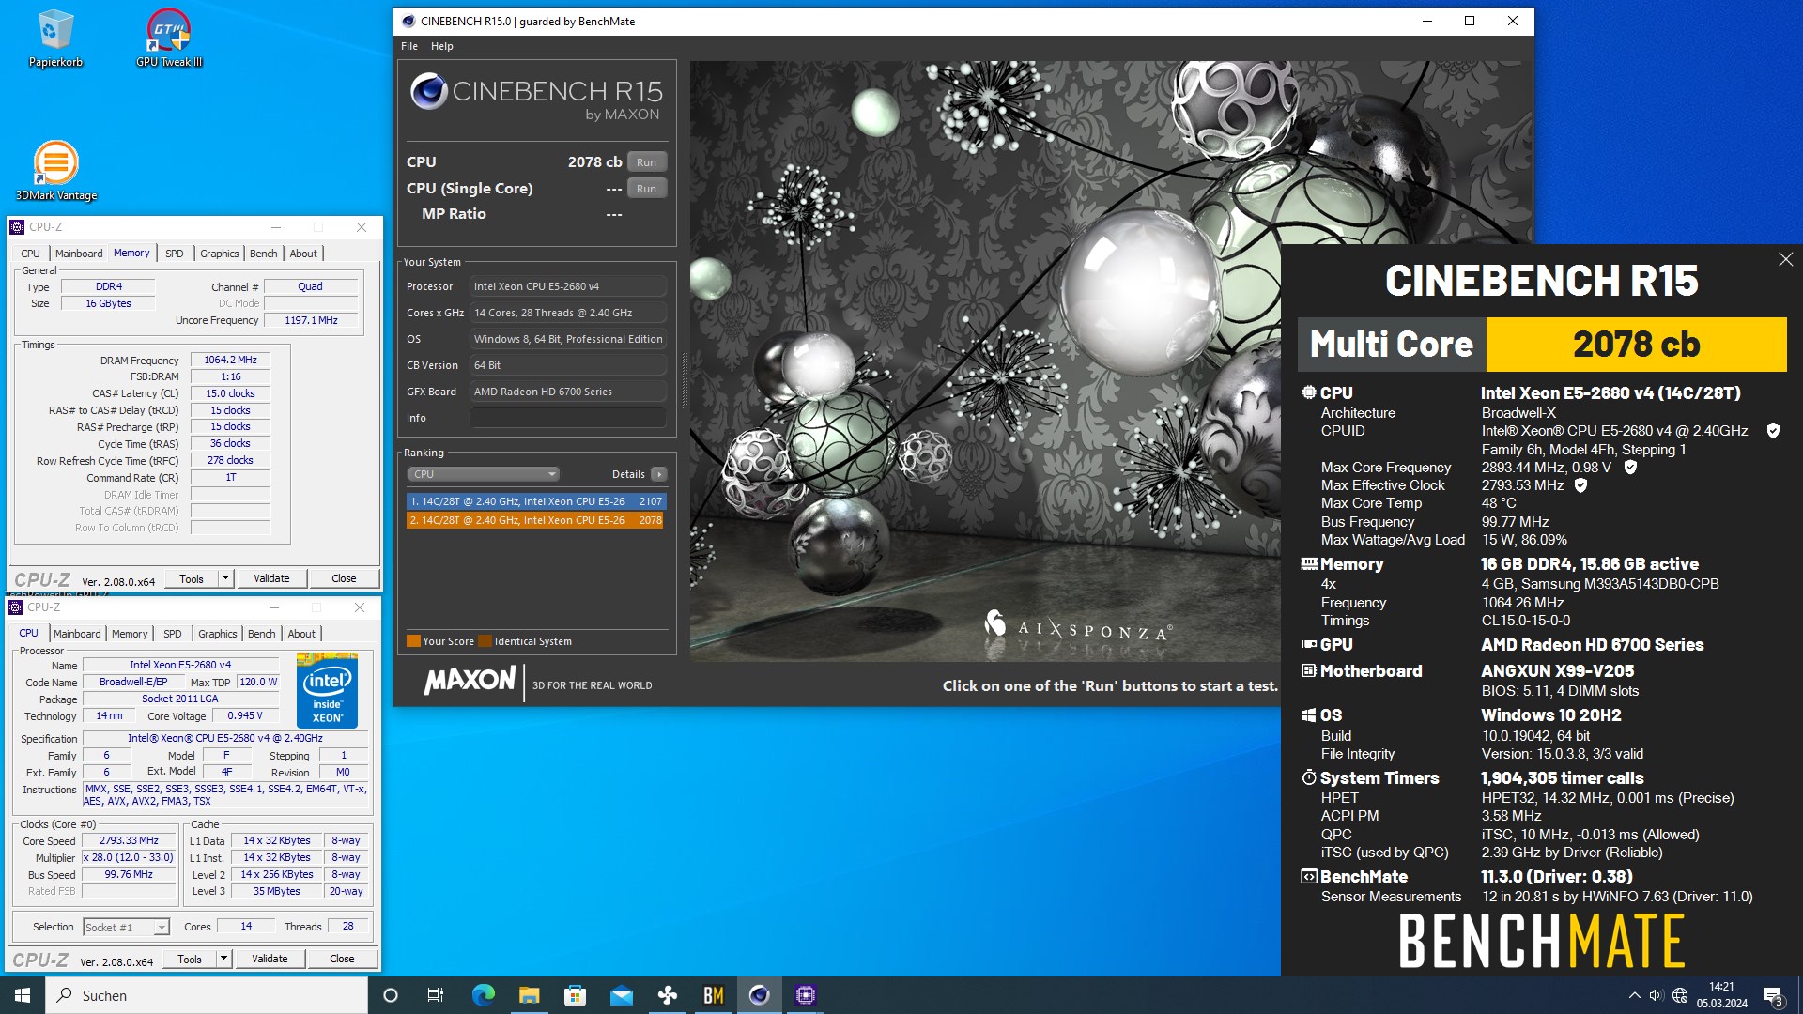Open GPU Tweak III desktop shortcut
1803x1014 pixels.
point(169,38)
